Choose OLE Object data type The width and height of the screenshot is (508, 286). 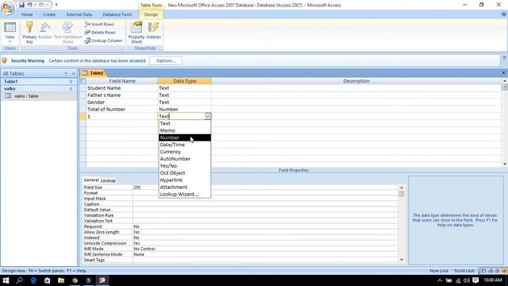[x=185, y=173]
